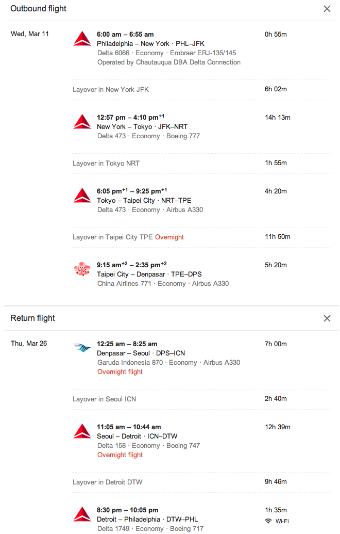
Task: Click Delta logo for JFK–NRT flight
Action: pos(82,122)
